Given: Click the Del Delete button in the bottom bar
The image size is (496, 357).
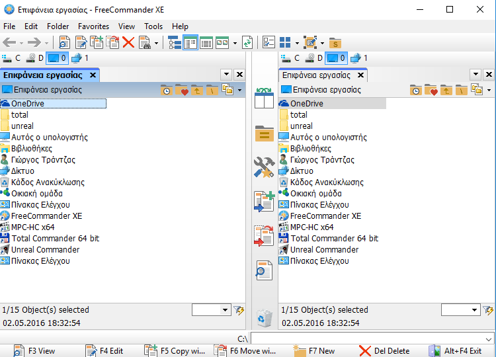Looking at the screenshot, I should [384, 351].
